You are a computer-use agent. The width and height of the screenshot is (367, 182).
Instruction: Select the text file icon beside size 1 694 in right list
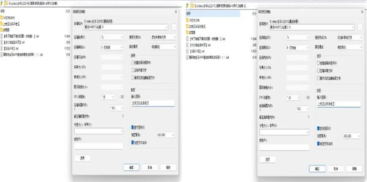(187, 39)
